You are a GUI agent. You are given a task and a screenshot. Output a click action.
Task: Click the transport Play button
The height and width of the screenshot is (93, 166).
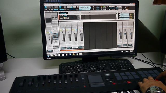click(x=72, y=7)
